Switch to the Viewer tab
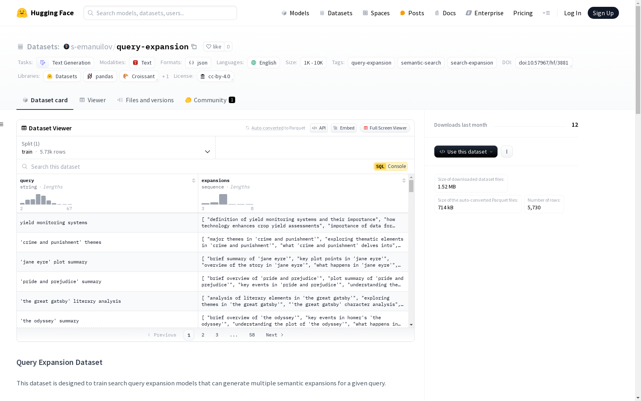This screenshot has height=401, width=641. click(93, 100)
